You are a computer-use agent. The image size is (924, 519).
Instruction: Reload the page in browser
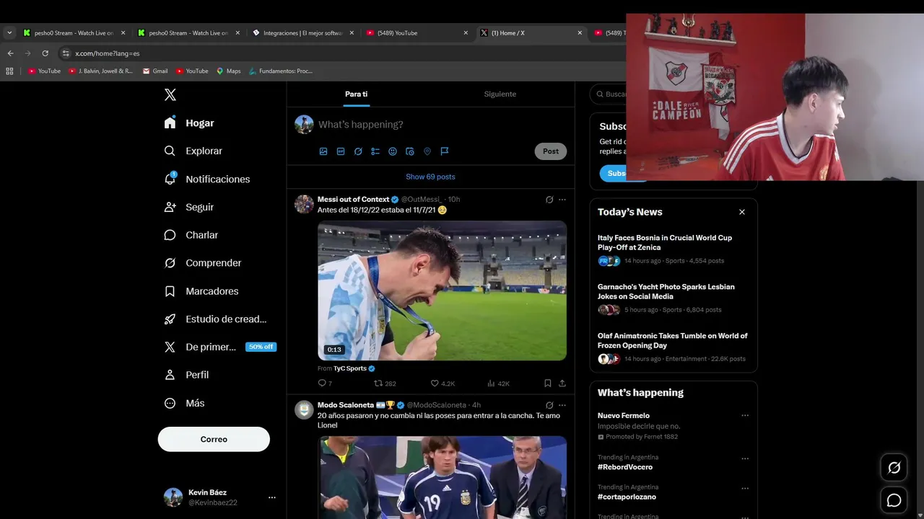45,53
